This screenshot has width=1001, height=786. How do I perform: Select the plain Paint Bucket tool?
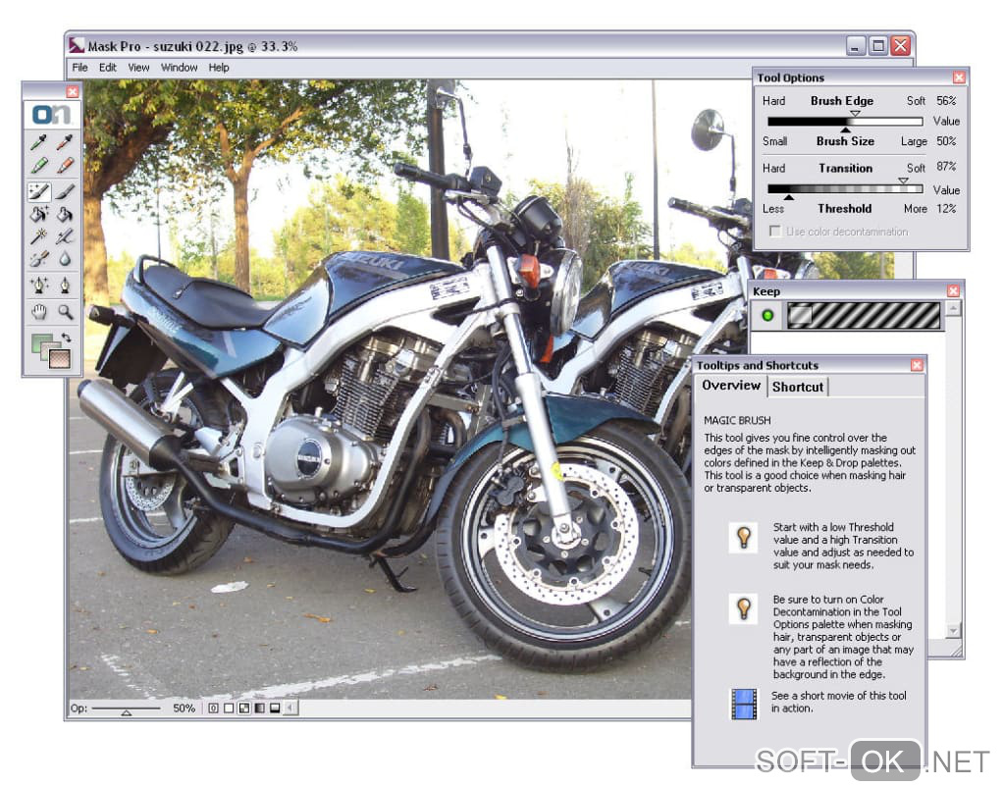tap(65, 214)
